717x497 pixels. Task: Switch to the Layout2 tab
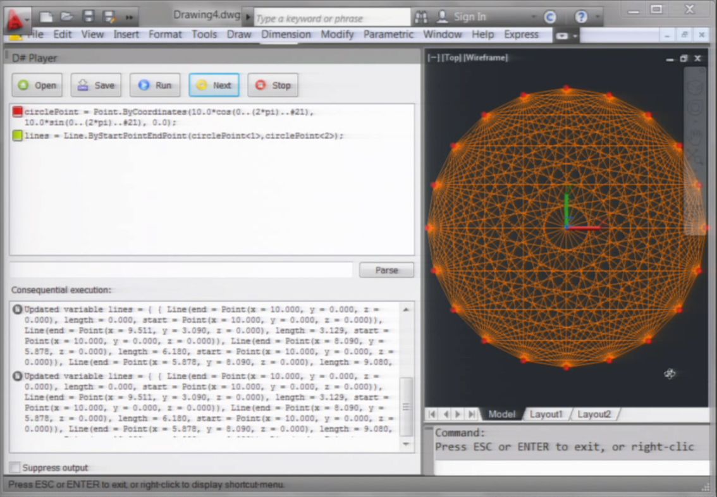(x=594, y=414)
